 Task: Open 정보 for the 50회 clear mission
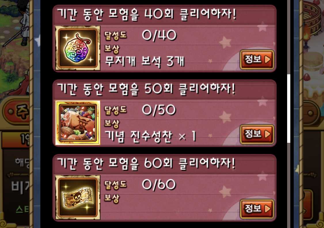[257, 134]
